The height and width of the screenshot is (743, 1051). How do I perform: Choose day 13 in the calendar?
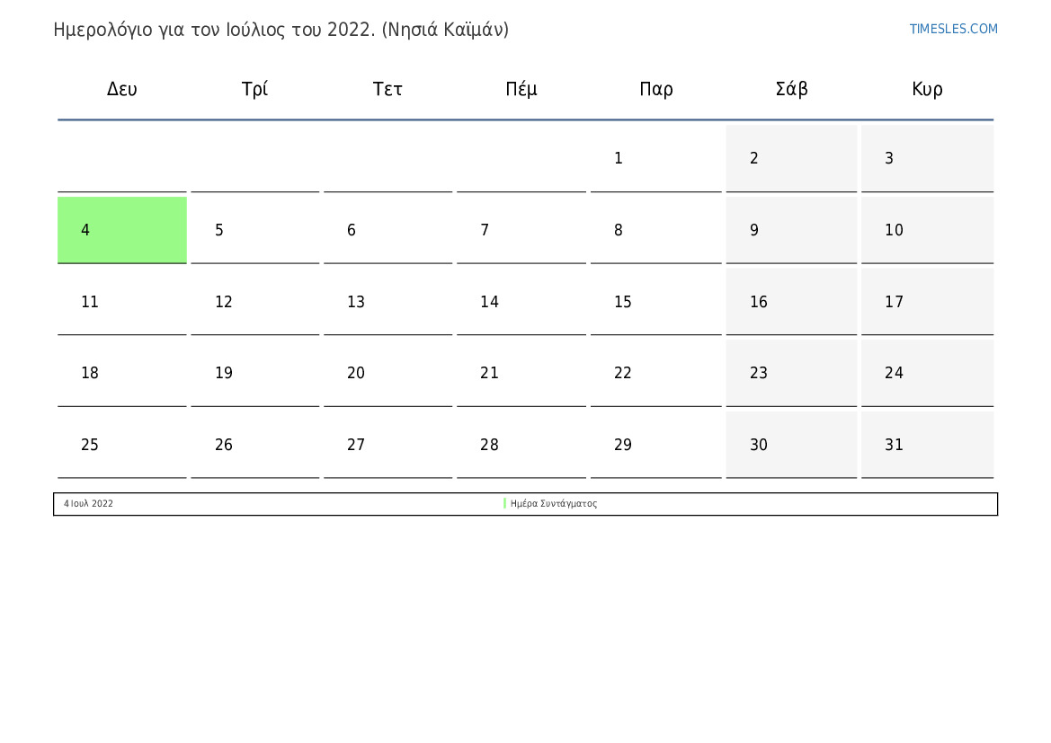tap(388, 302)
